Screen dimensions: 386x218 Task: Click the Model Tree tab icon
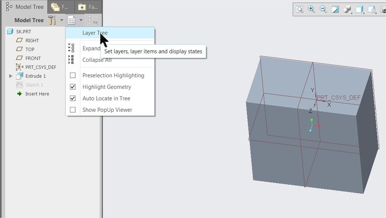pyautogui.click(x=9, y=7)
